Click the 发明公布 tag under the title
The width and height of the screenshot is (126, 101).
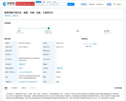[15, 16]
